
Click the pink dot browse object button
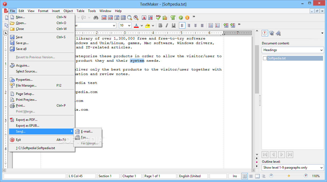point(257,162)
